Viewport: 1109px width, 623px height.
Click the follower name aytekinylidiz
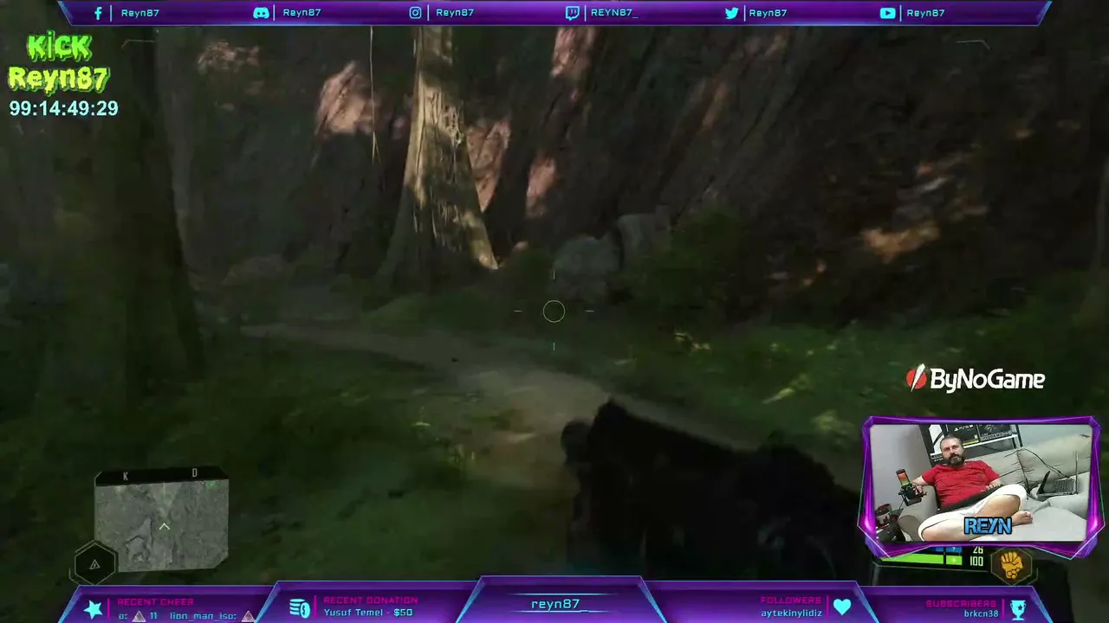click(x=792, y=613)
